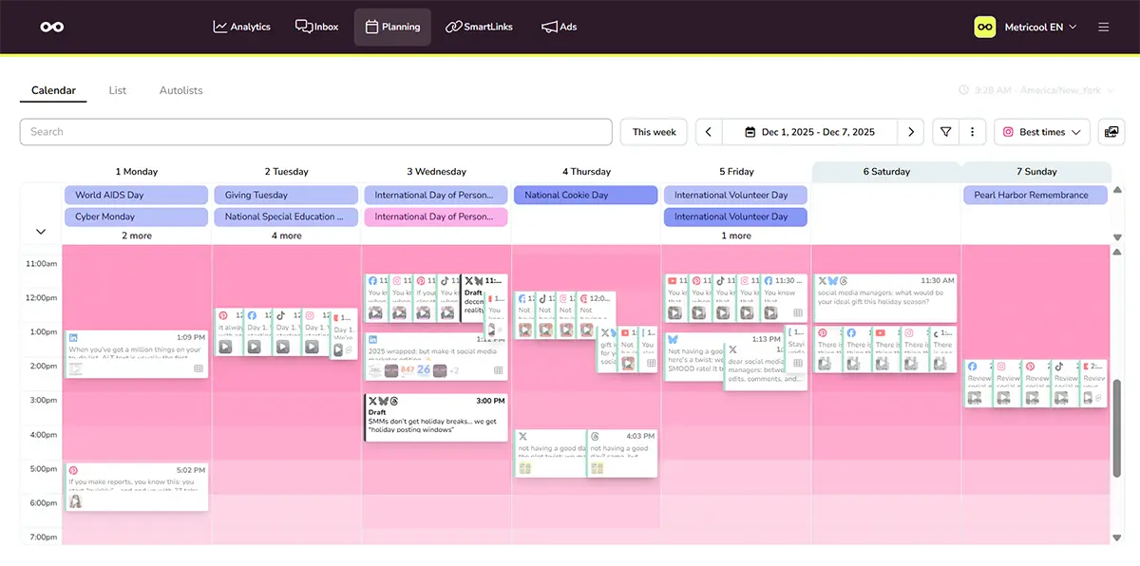1140x566 pixels.
Task: Click the Search input field
Action: pos(315,132)
